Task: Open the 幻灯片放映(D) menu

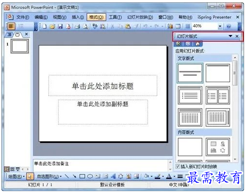Action: click(x=140, y=17)
